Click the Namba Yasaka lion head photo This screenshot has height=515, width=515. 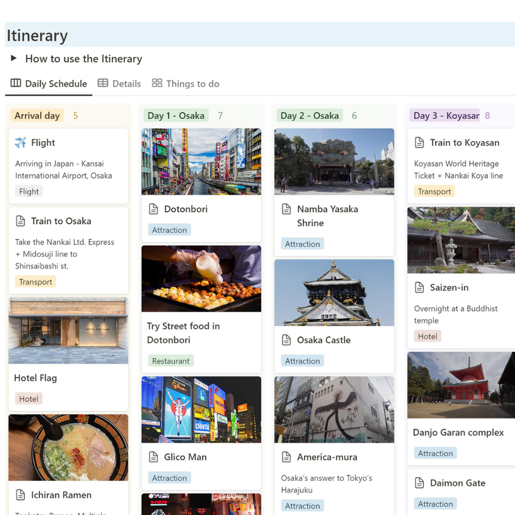tap(334, 162)
